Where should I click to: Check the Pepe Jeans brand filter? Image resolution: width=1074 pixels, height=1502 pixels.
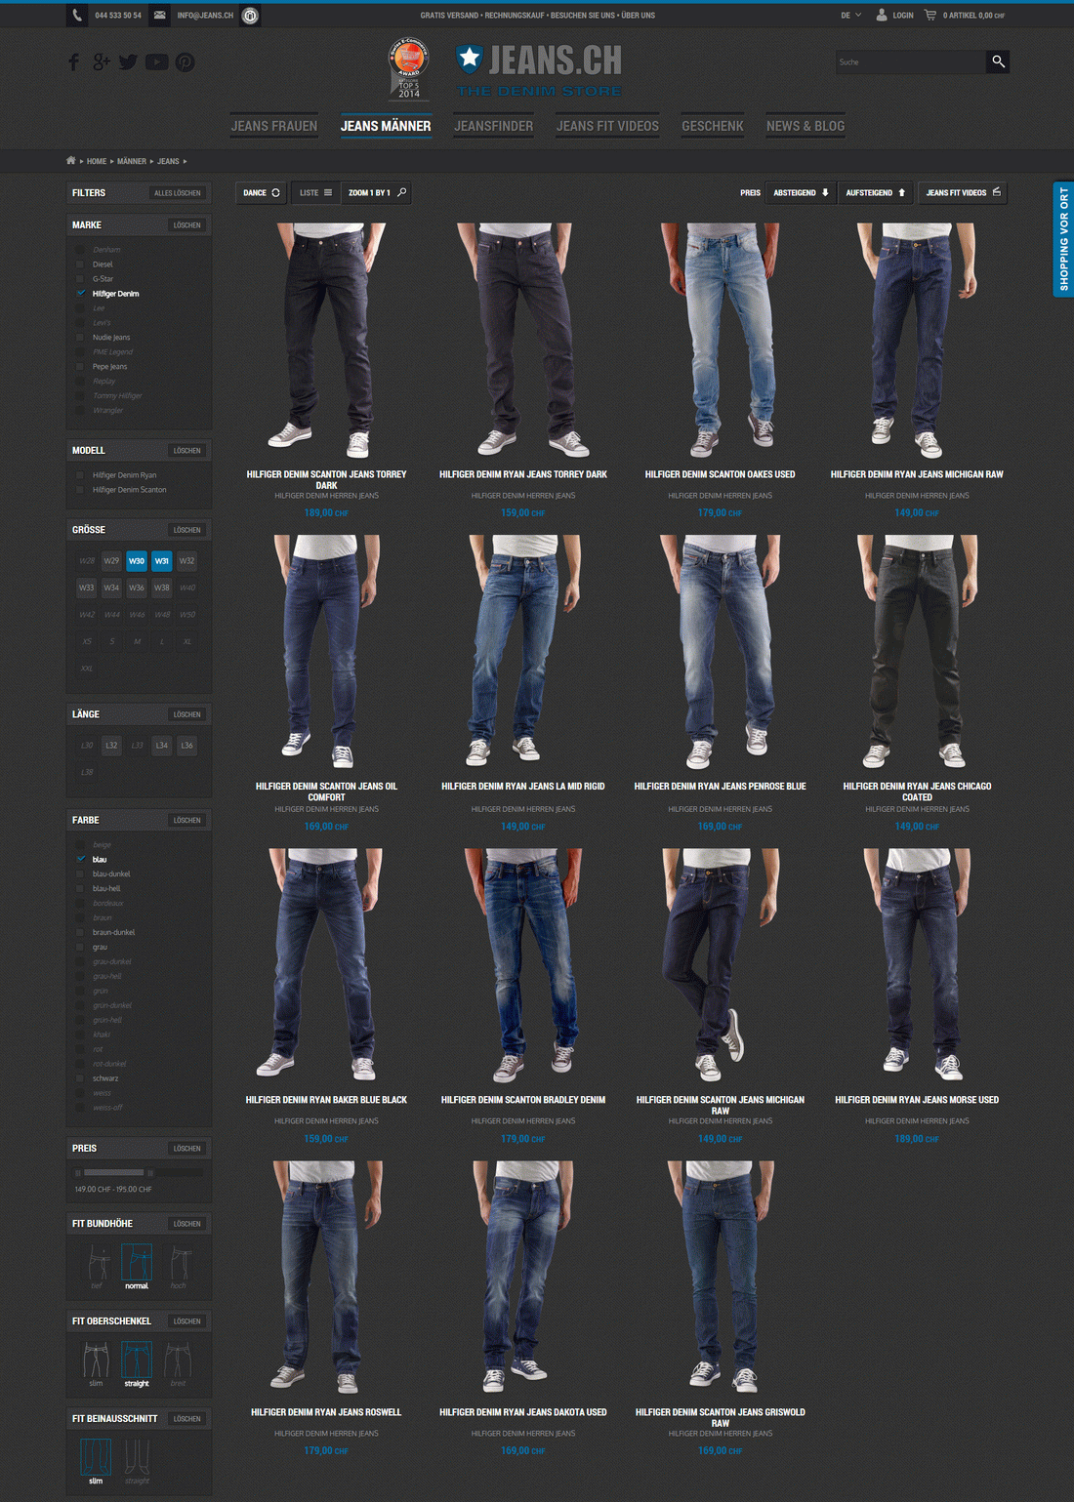click(x=80, y=367)
